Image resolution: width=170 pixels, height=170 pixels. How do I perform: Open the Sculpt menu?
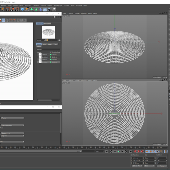tap(10, 5)
